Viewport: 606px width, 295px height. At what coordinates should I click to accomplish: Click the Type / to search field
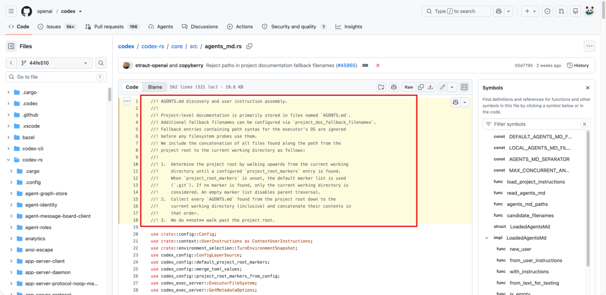(456, 11)
